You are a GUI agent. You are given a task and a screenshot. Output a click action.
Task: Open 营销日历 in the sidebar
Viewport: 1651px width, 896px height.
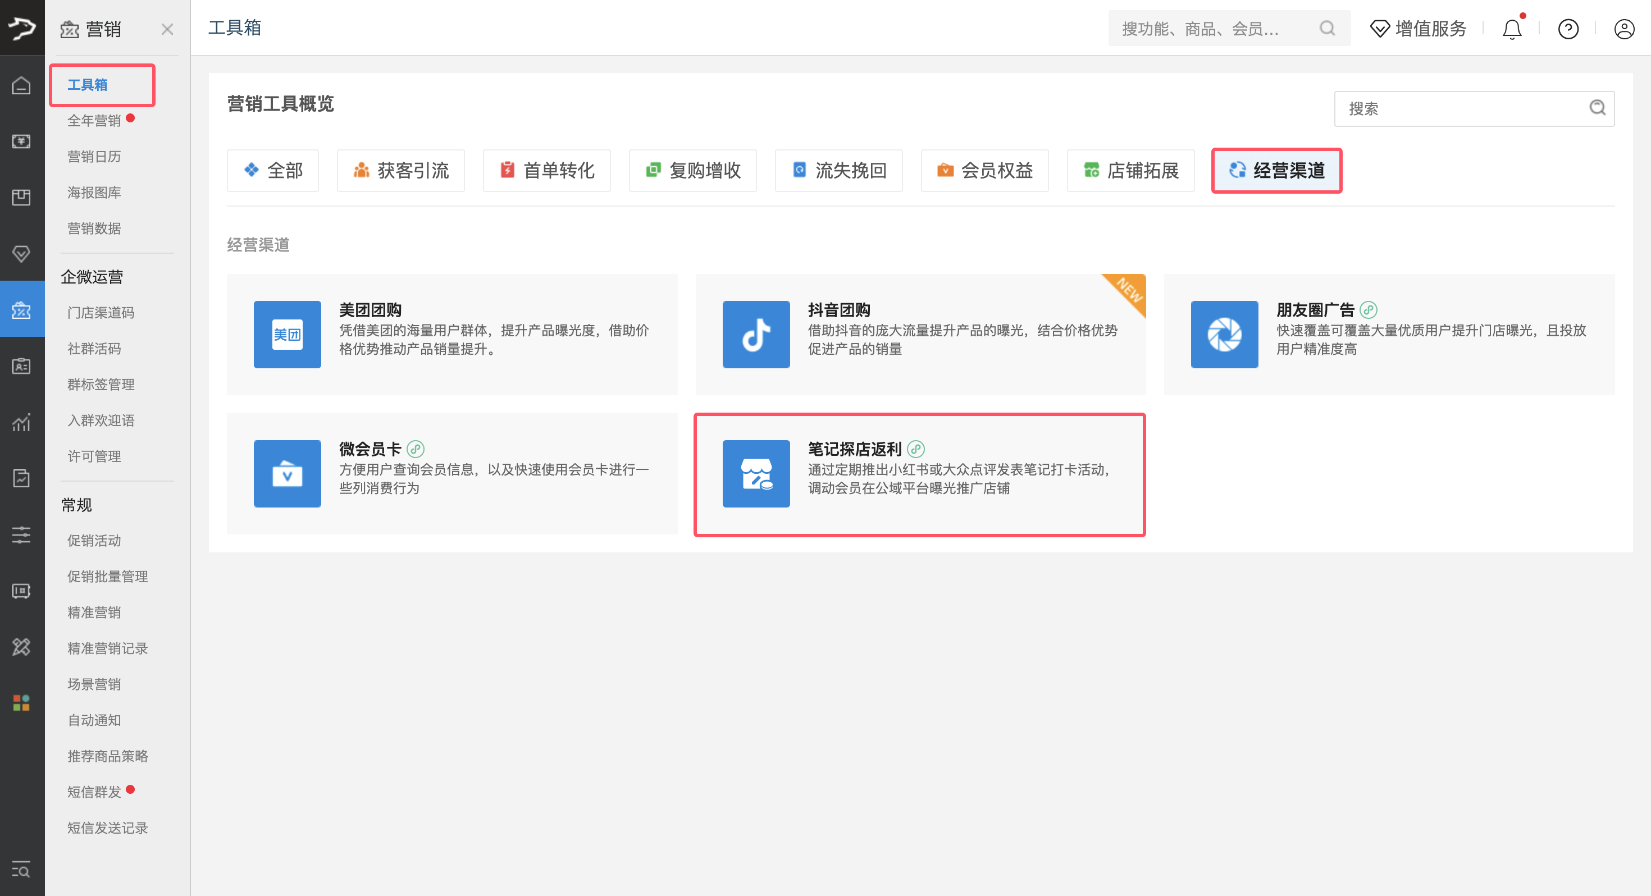(x=94, y=157)
